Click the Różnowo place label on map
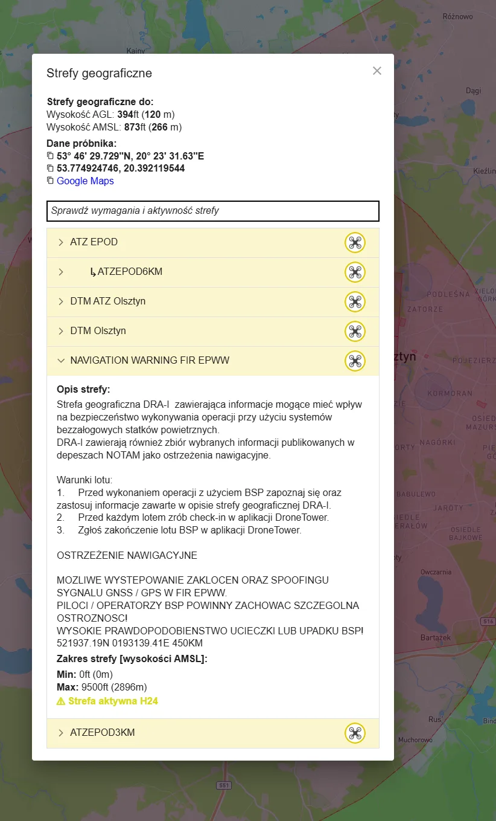496x821 pixels. [457, 17]
